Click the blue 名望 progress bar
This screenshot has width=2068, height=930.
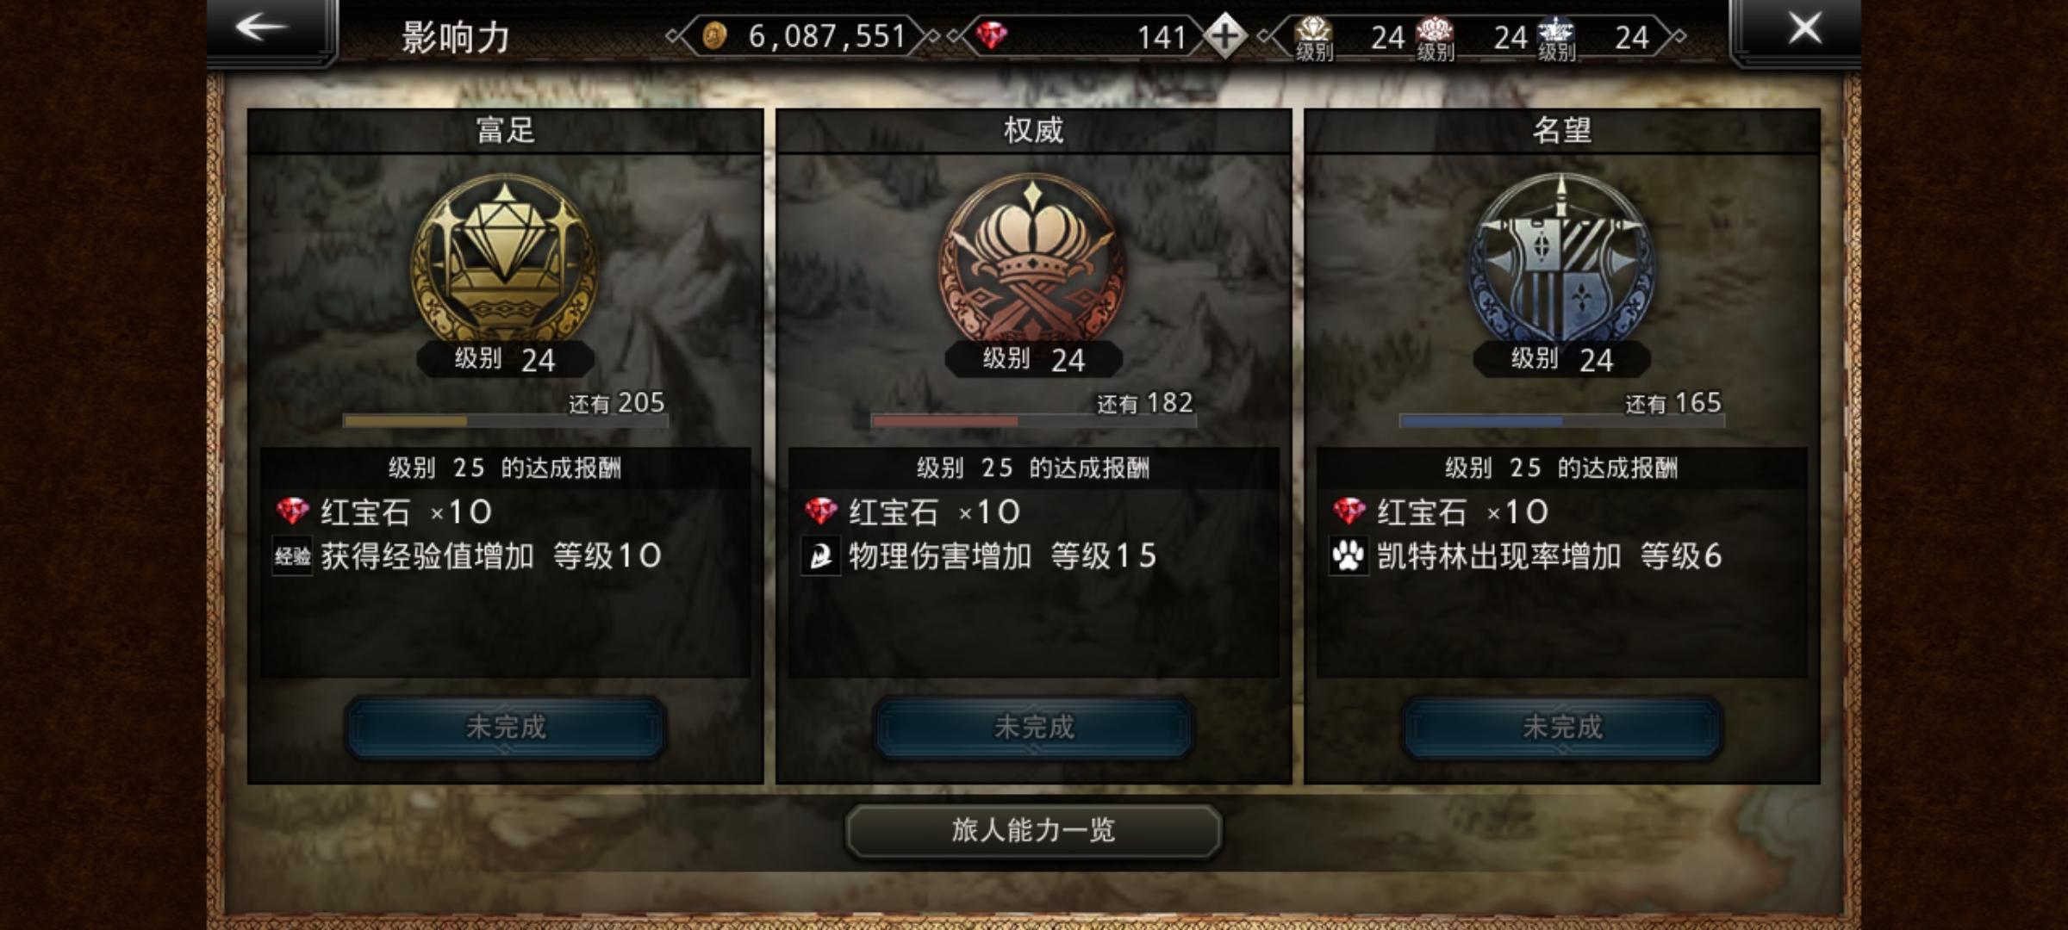[x=1562, y=421]
